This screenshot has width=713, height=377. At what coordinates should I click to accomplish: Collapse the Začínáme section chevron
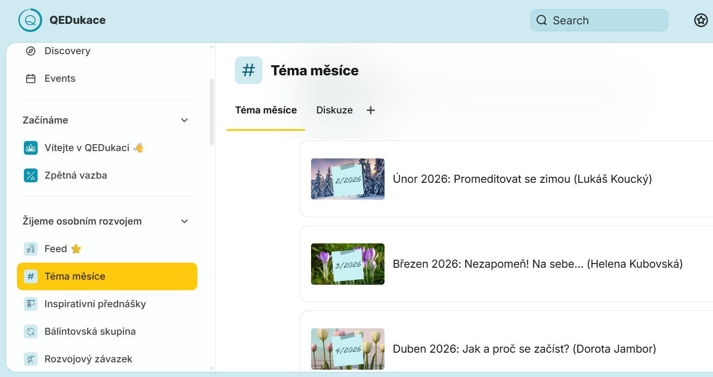(x=184, y=120)
